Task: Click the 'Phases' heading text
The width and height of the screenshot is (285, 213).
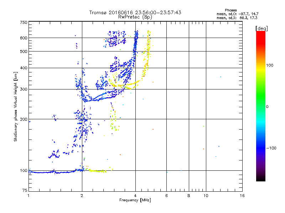Action: point(230,10)
